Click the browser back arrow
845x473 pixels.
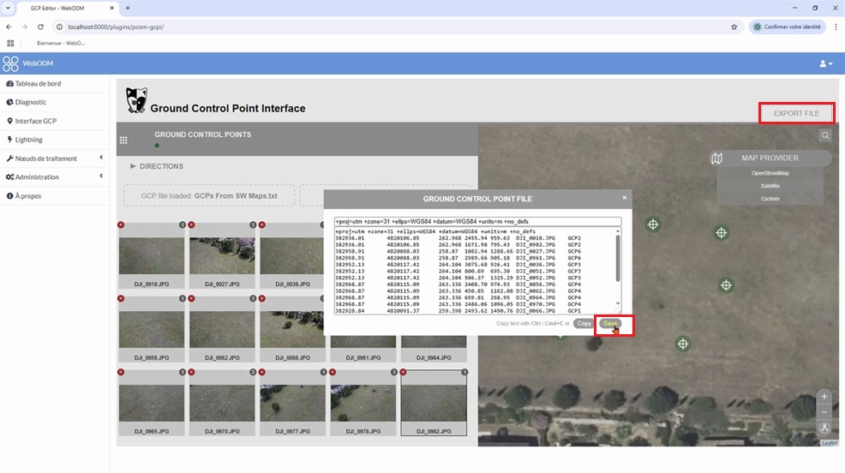click(x=9, y=27)
